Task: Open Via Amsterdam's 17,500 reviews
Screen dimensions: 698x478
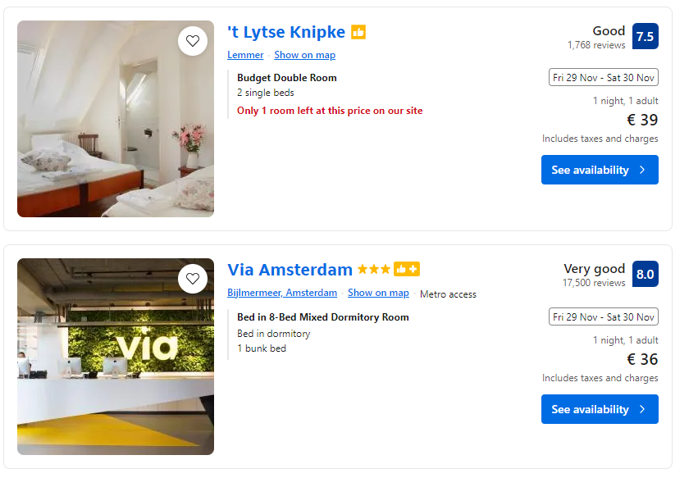Action: point(594,283)
